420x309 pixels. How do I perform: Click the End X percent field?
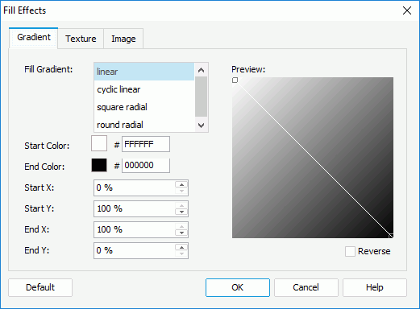pos(135,229)
